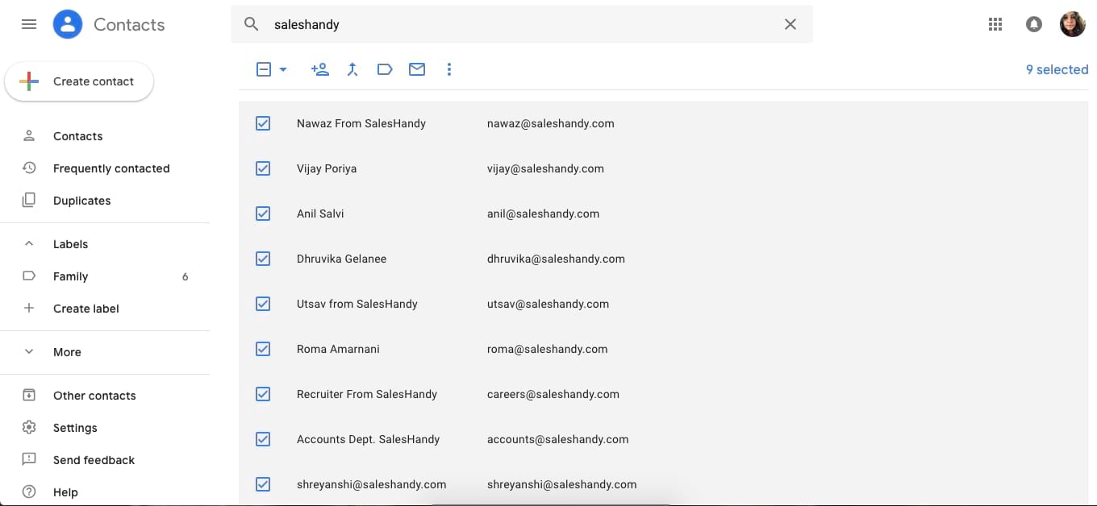
Task: Merge the selected contacts
Action: [x=352, y=69]
